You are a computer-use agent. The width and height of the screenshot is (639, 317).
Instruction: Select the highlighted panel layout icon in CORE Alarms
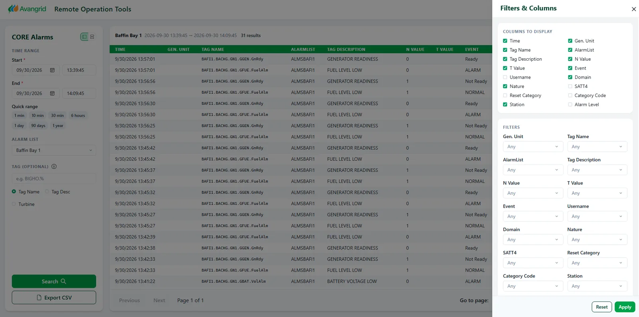pos(84,37)
